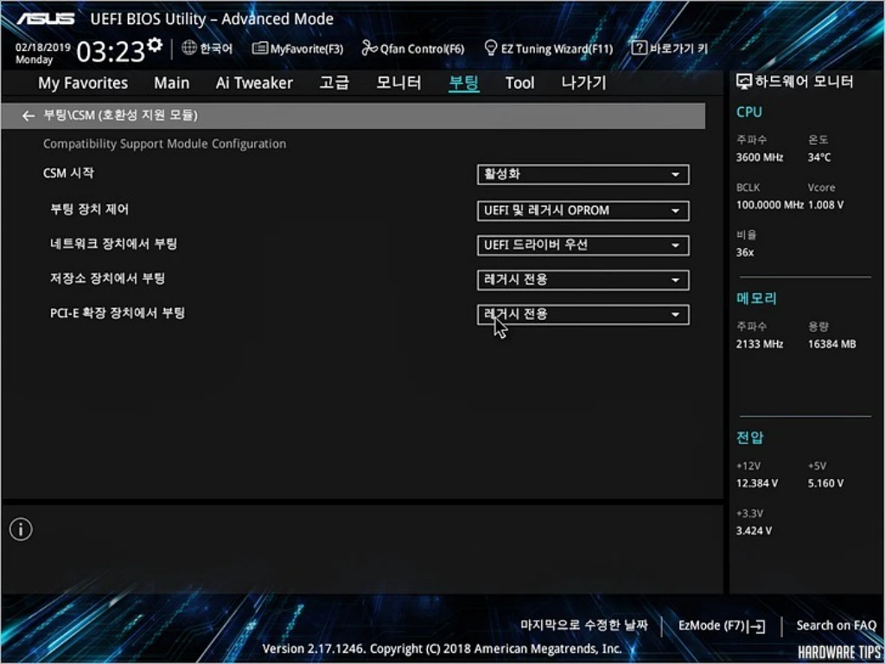
Task: Select the 부팅 tab
Action: [x=464, y=83]
